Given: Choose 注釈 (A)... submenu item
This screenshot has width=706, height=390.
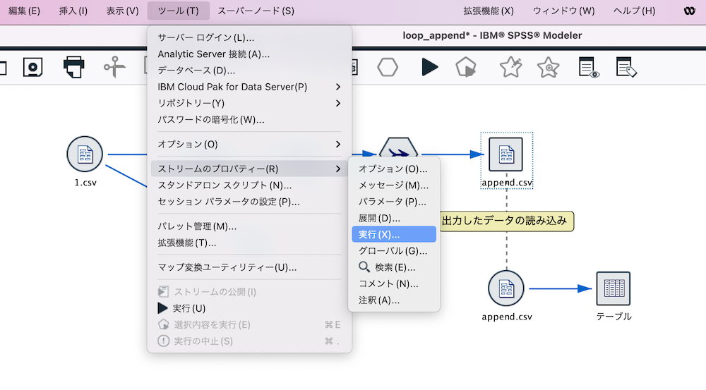Looking at the screenshot, I should tap(394, 300).
